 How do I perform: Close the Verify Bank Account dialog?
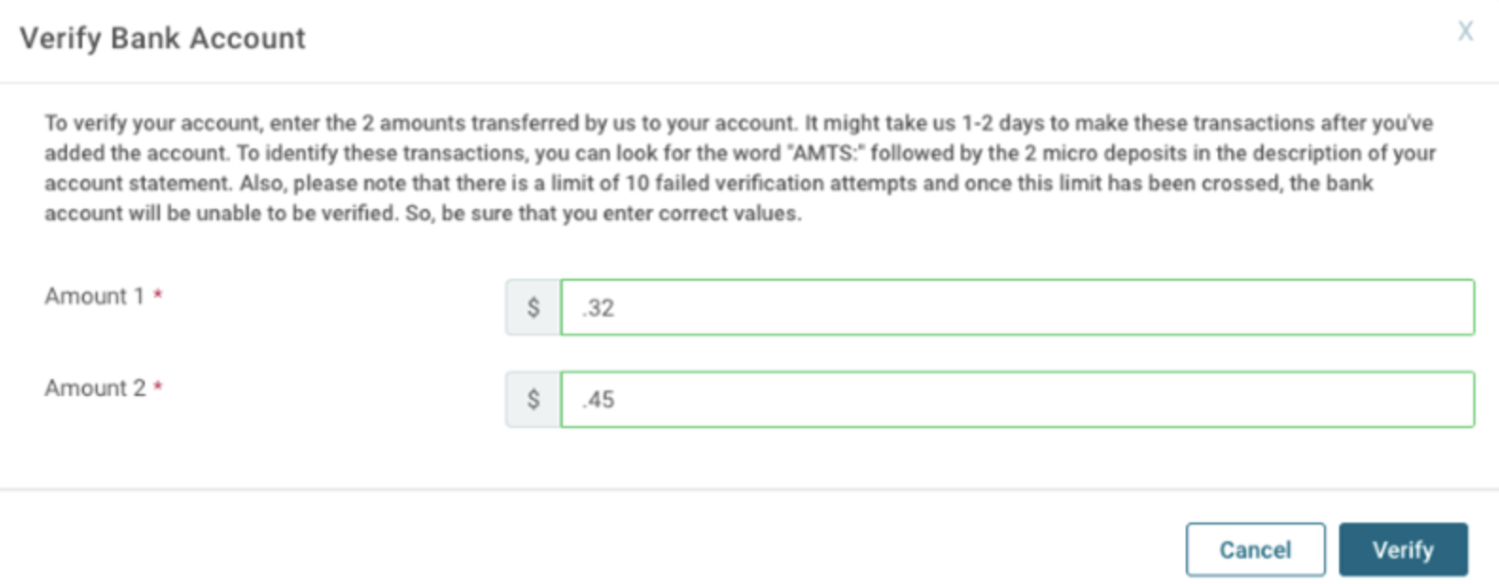coord(1465,32)
